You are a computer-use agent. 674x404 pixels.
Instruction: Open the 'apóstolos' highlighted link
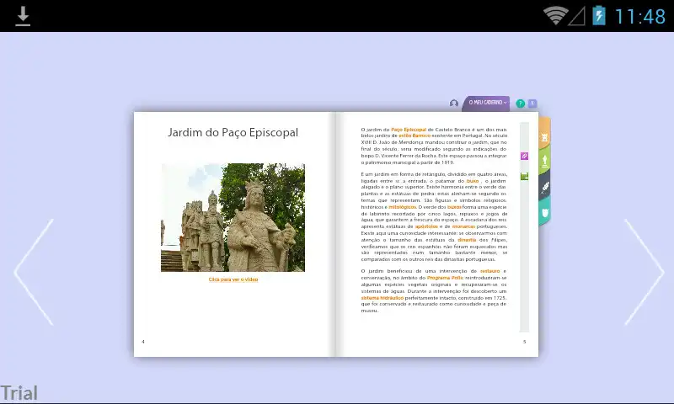(x=426, y=226)
